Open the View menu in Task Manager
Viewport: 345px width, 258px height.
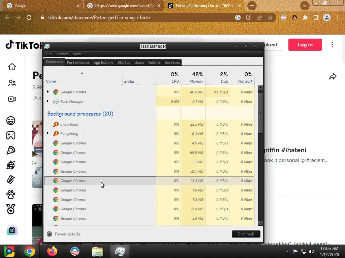tap(77, 54)
